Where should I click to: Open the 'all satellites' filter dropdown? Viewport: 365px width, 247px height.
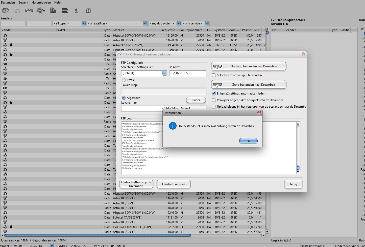pos(145,23)
